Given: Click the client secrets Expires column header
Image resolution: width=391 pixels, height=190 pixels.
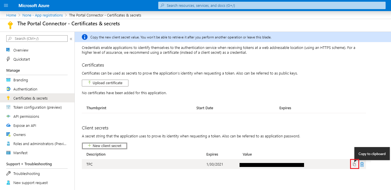Looking at the screenshot, I should 212,154.
